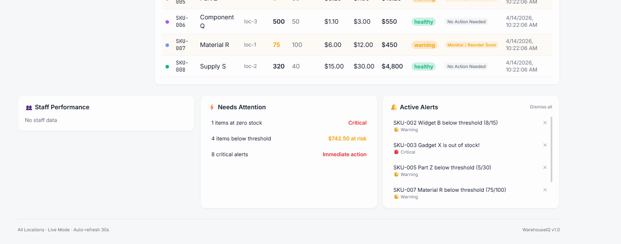Open the SKU-007 Material R below threshold alert
Viewport: 621px width, 244px height.
coord(450,190)
